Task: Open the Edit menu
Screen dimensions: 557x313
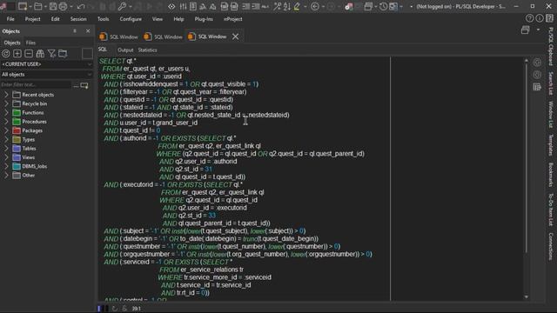Action: 56,19
